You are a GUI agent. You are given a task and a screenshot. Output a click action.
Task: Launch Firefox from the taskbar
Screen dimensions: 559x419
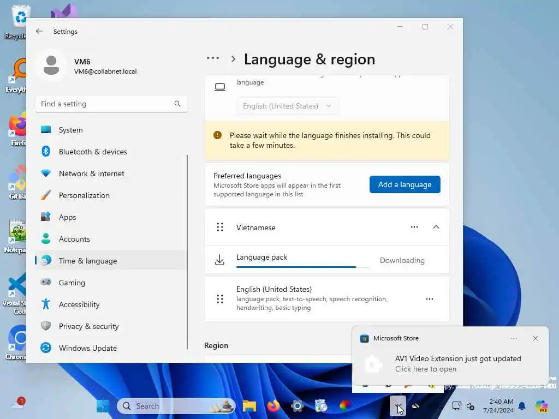click(273, 406)
